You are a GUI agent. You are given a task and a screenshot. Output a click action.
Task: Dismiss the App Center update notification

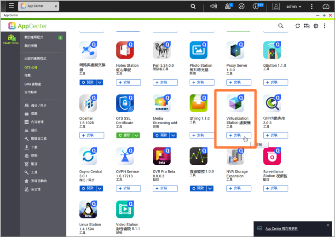(x=328, y=225)
